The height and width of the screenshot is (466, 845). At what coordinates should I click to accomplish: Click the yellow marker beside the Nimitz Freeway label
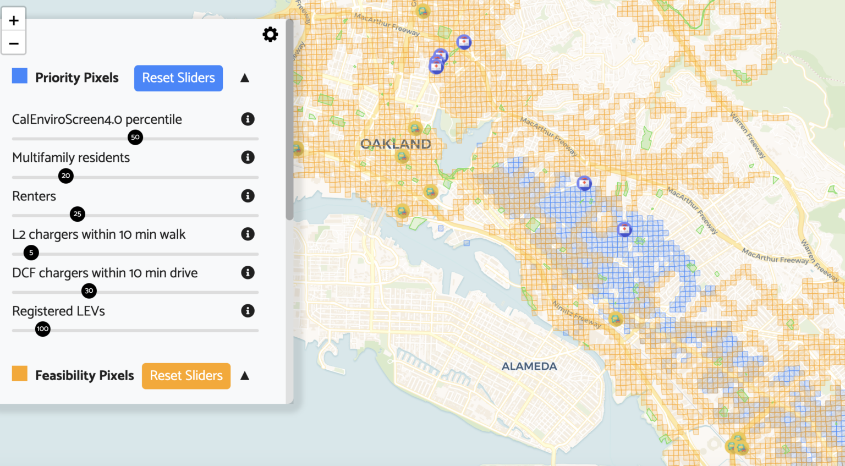[x=616, y=319]
